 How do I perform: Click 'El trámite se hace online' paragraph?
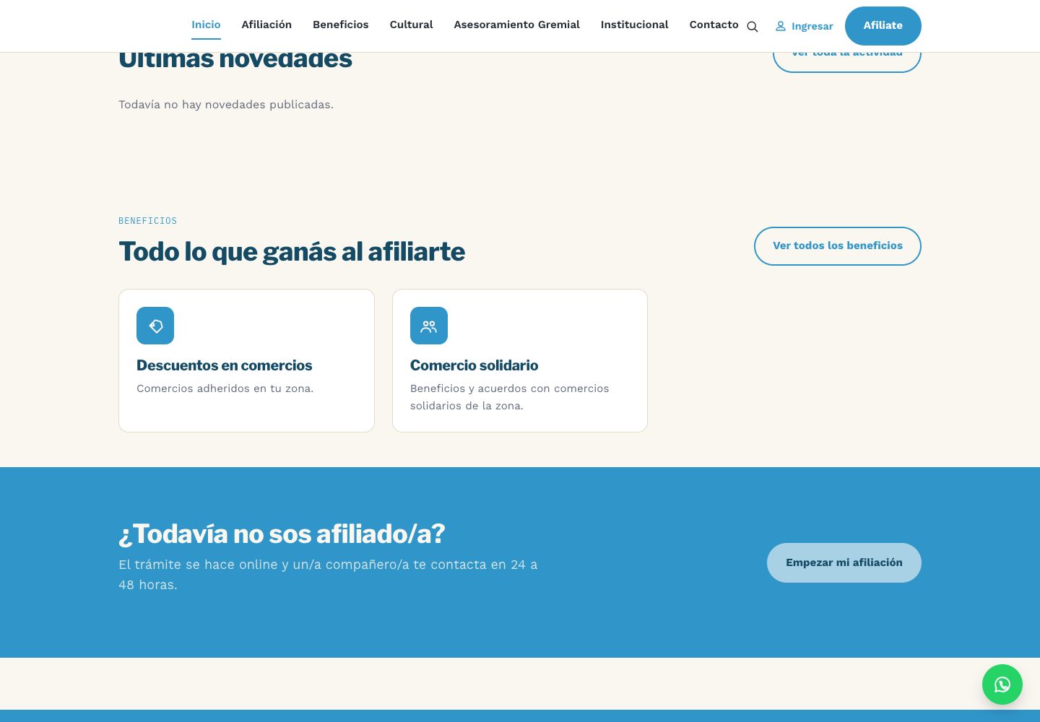[328, 575]
